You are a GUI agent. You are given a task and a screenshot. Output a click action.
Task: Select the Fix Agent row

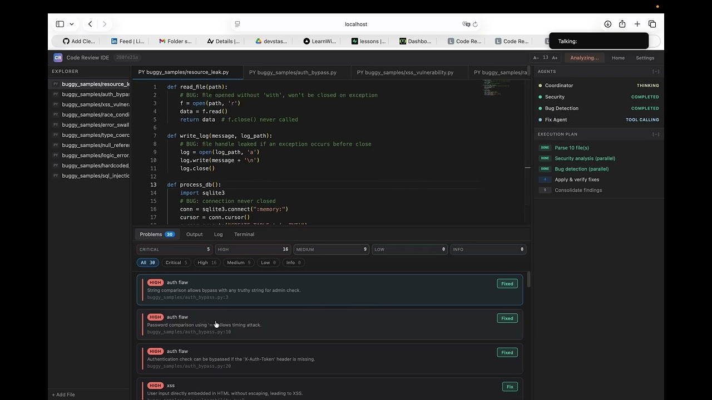[599, 119]
